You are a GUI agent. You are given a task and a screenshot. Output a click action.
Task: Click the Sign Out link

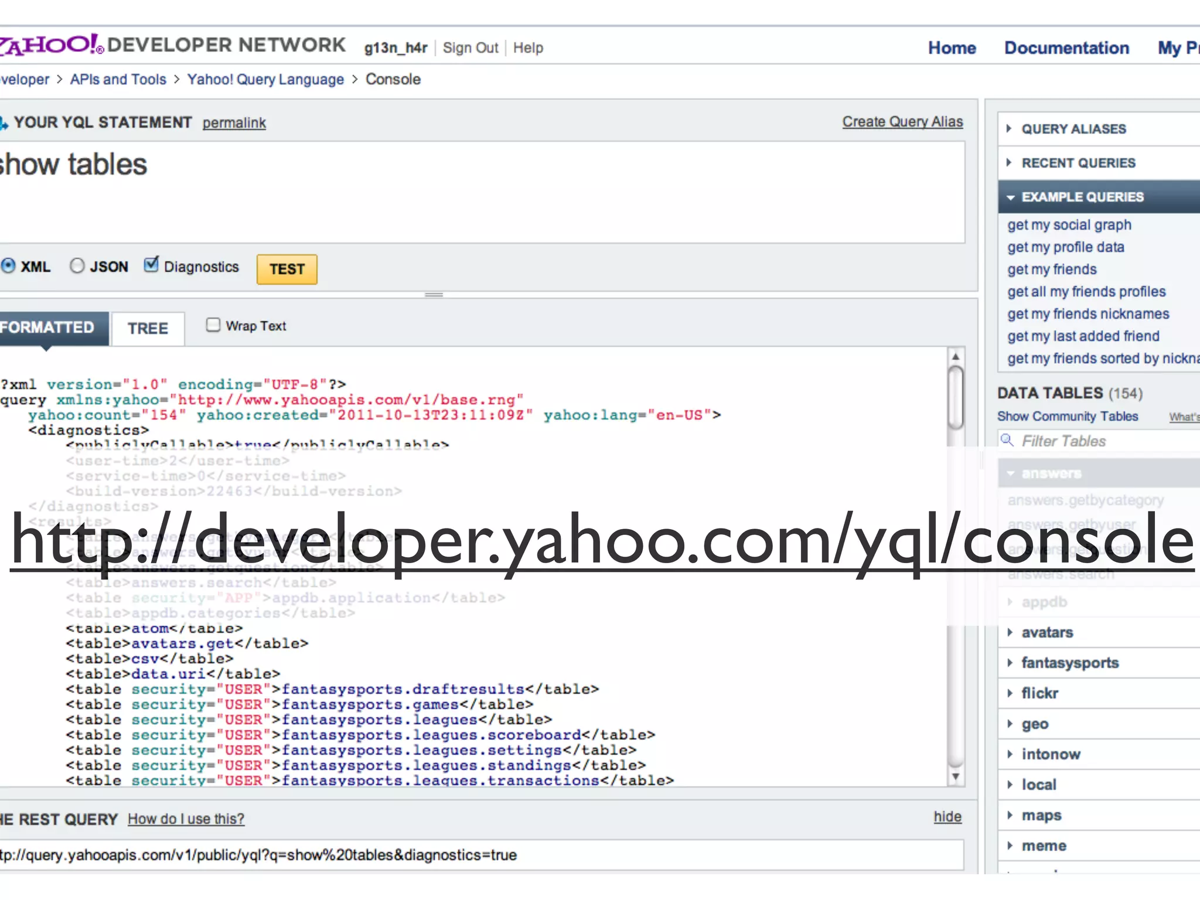pyautogui.click(x=471, y=48)
